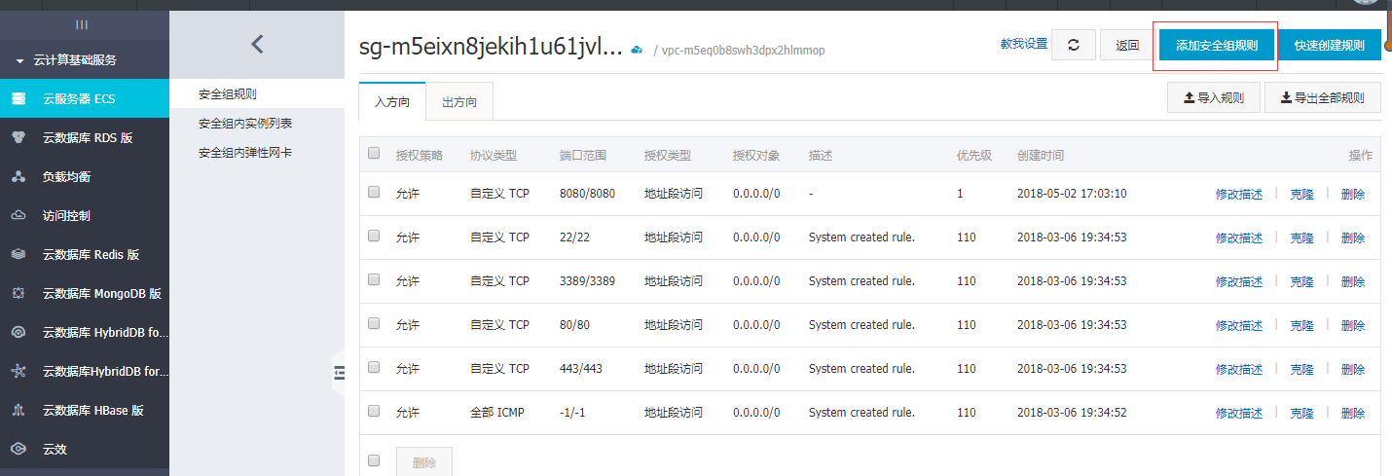Click 修改描述 for 80/80 rule
This screenshot has width=1392, height=476.
pyautogui.click(x=1239, y=325)
